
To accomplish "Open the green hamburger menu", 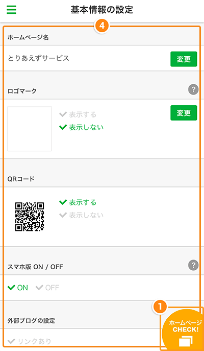I will 11,10.
